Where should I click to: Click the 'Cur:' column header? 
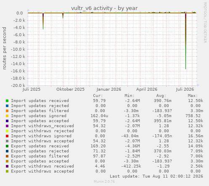(x=98, y=96)
